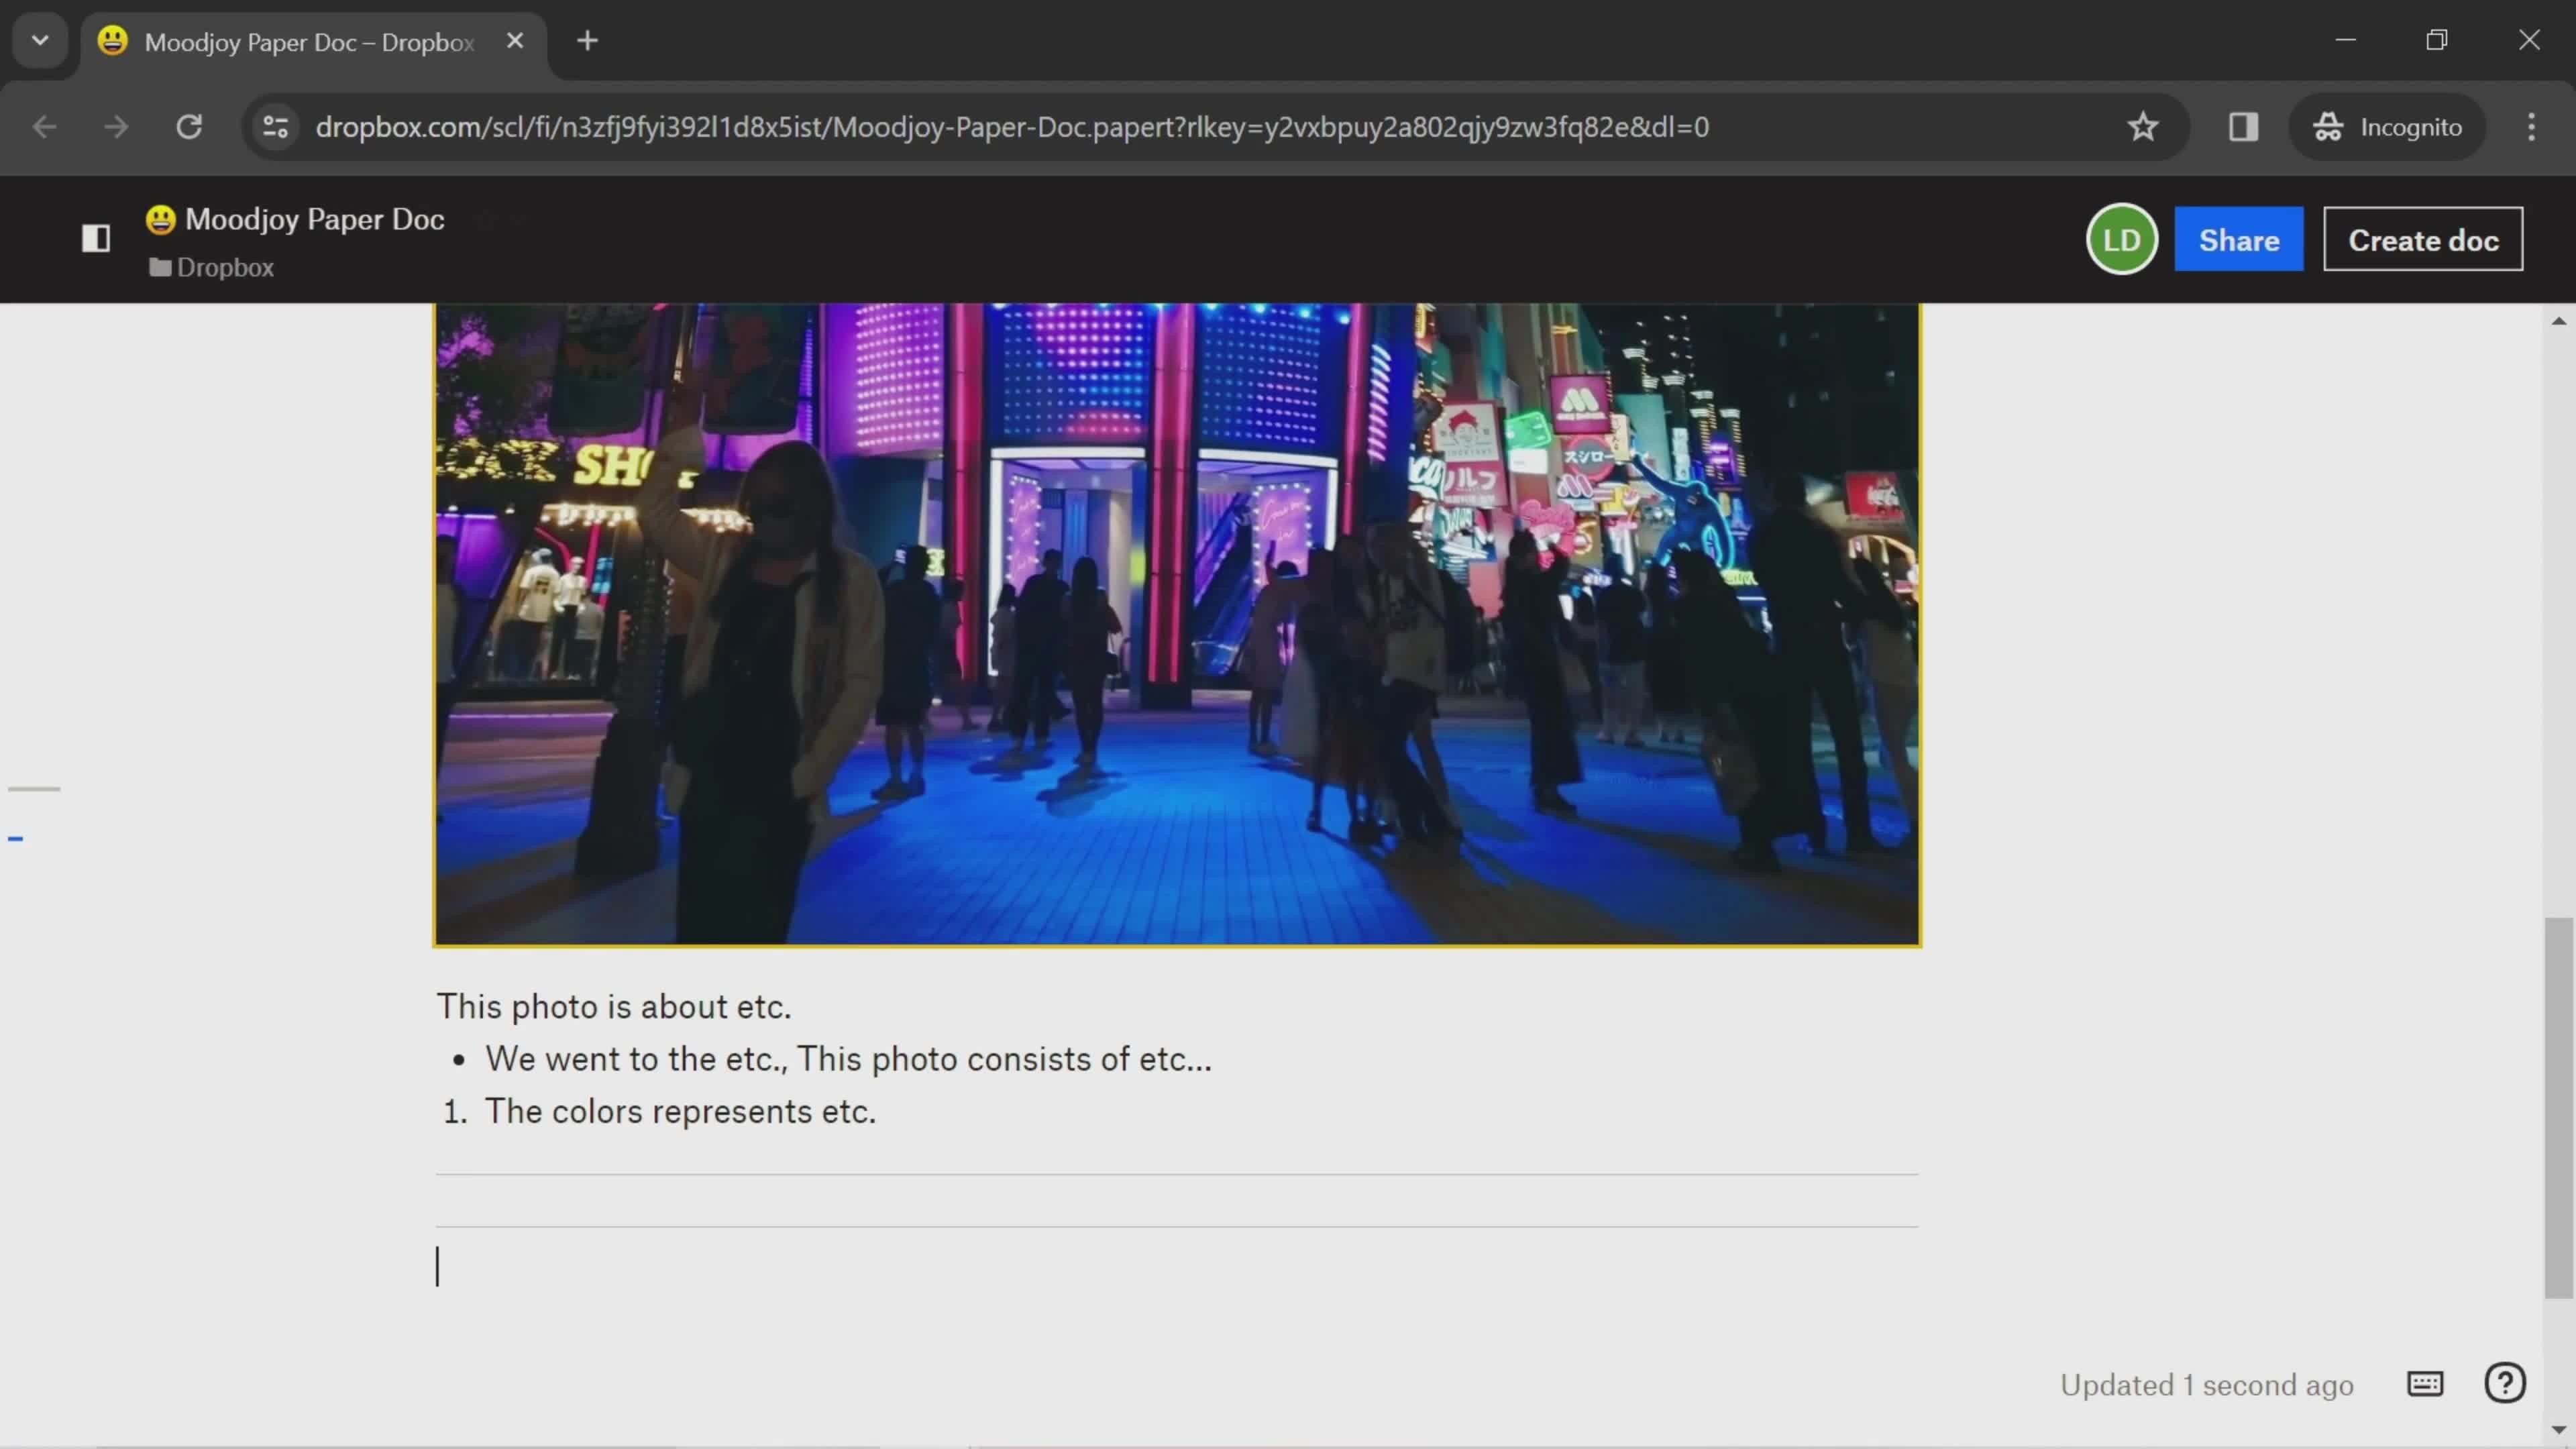Click the Dropbox breadcrumb link
The height and width of the screenshot is (1449, 2576).
pyautogui.click(x=225, y=267)
